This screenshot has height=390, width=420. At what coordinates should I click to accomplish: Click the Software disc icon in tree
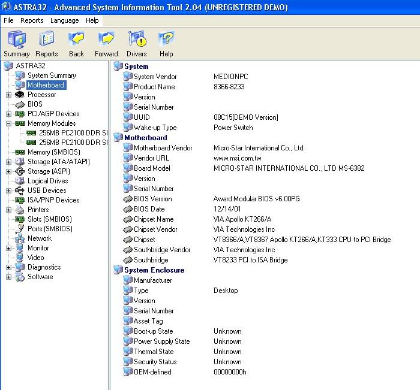pyautogui.click(x=20, y=277)
